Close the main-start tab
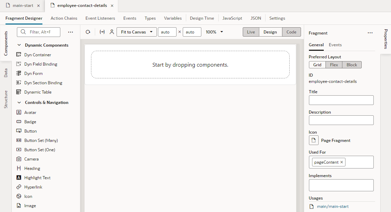This screenshot has width=391, height=212. pos(38,6)
